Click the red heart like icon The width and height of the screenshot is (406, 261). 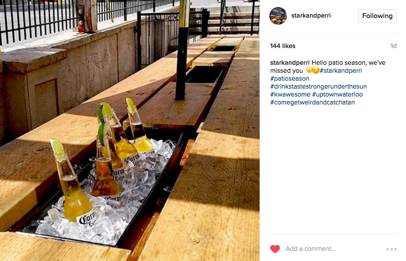pyautogui.click(x=275, y=249)
